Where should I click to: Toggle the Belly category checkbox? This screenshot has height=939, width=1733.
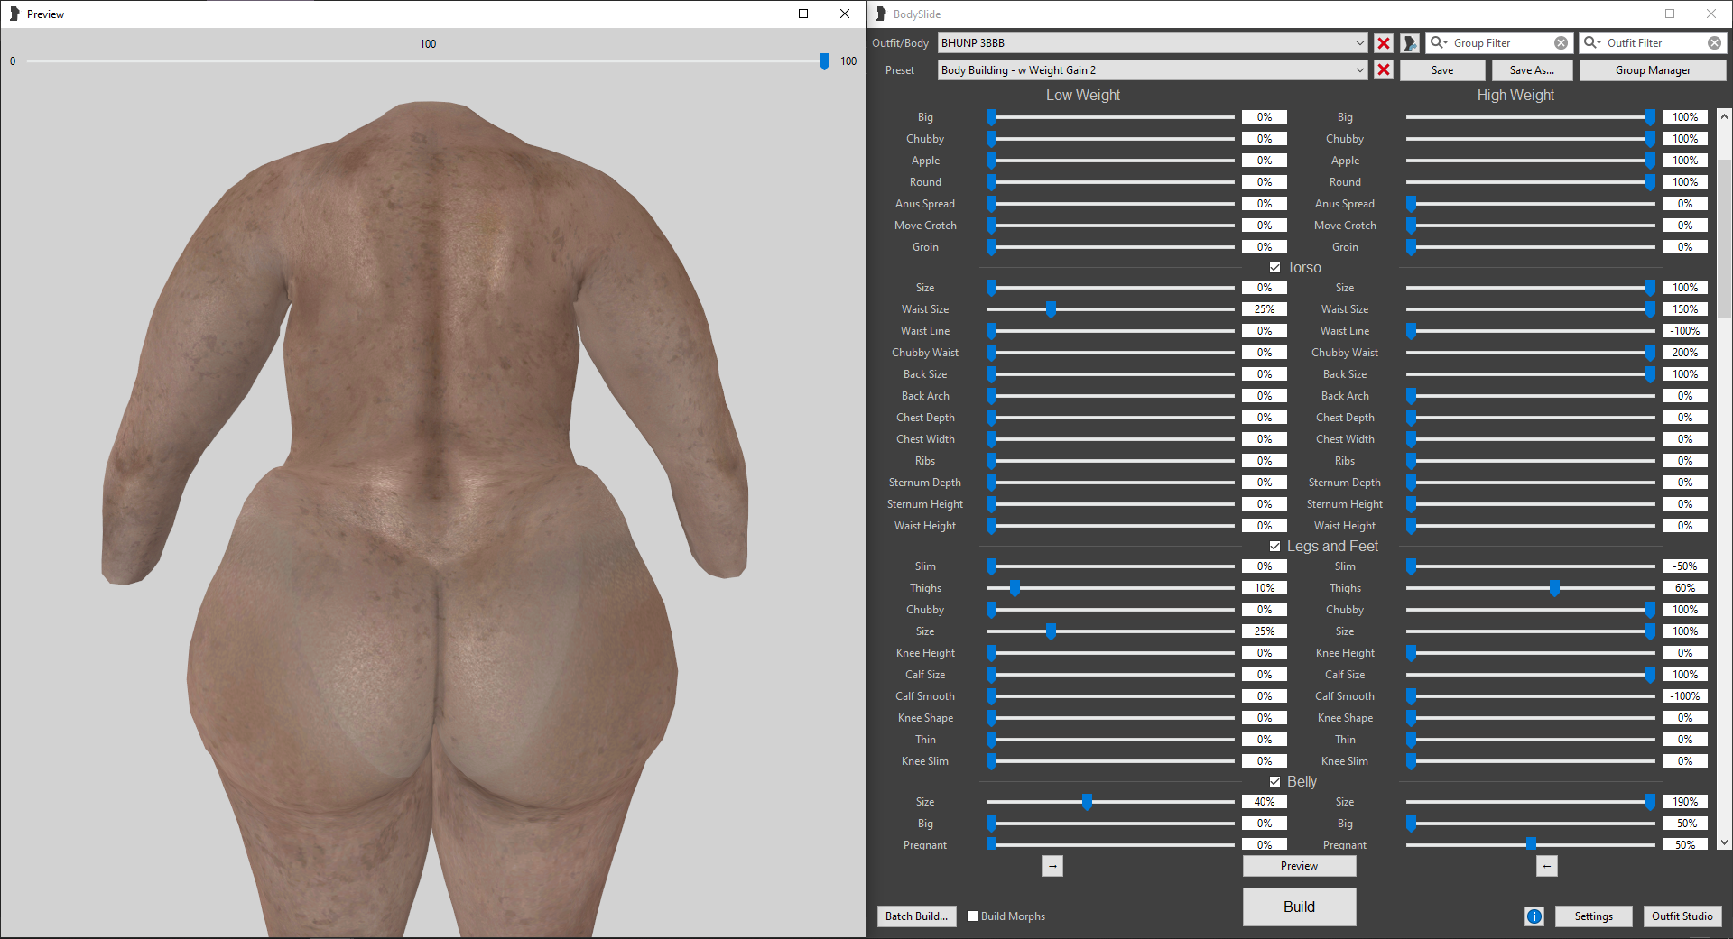click(x=1274, y=782)
